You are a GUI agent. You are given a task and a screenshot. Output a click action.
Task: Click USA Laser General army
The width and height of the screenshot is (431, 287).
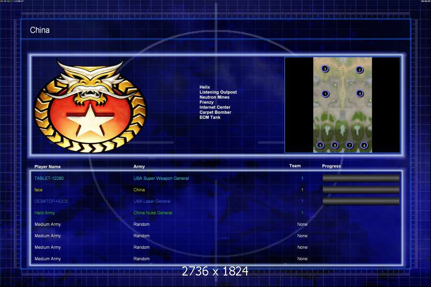(x=152, y=201)
